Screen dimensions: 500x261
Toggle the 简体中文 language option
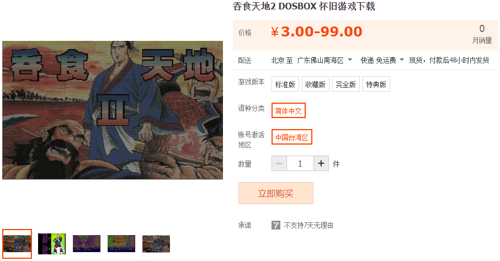pos(289,110)
